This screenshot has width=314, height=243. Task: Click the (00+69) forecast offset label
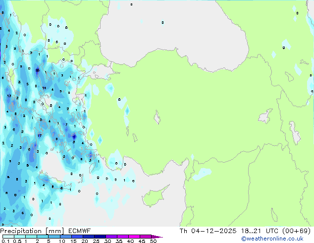tap(297, 231)
